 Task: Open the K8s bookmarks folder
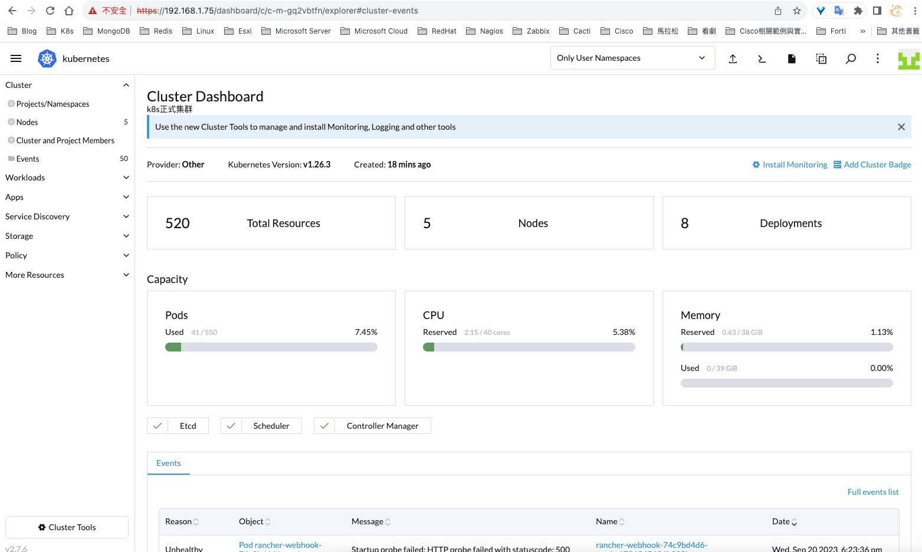(60, 31)
